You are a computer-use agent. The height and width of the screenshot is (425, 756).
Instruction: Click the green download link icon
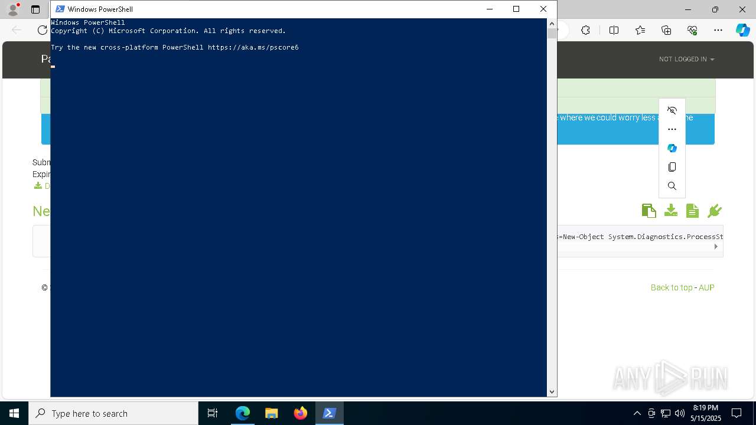click(x=38, y=186)
